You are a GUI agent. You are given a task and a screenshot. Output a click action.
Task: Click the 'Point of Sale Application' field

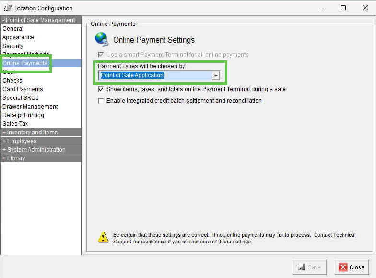[154, 76]
